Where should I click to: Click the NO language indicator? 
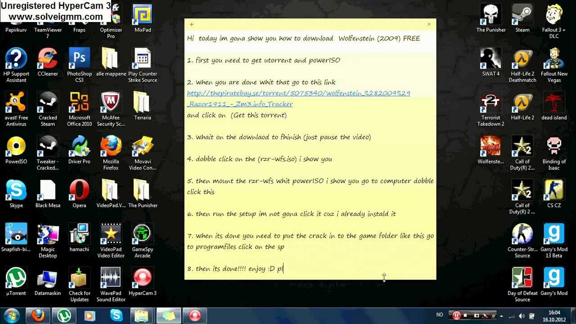[440, 315]
